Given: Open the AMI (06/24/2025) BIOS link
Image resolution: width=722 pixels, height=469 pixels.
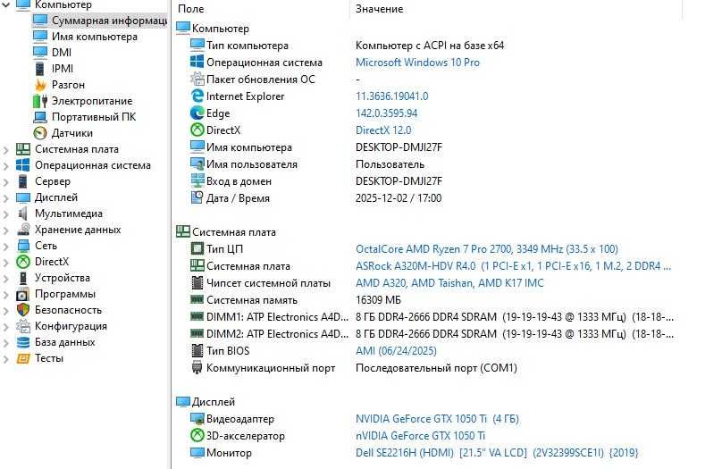Looking at the screenshot, I should pyautogui.click(x=396, y=351).
